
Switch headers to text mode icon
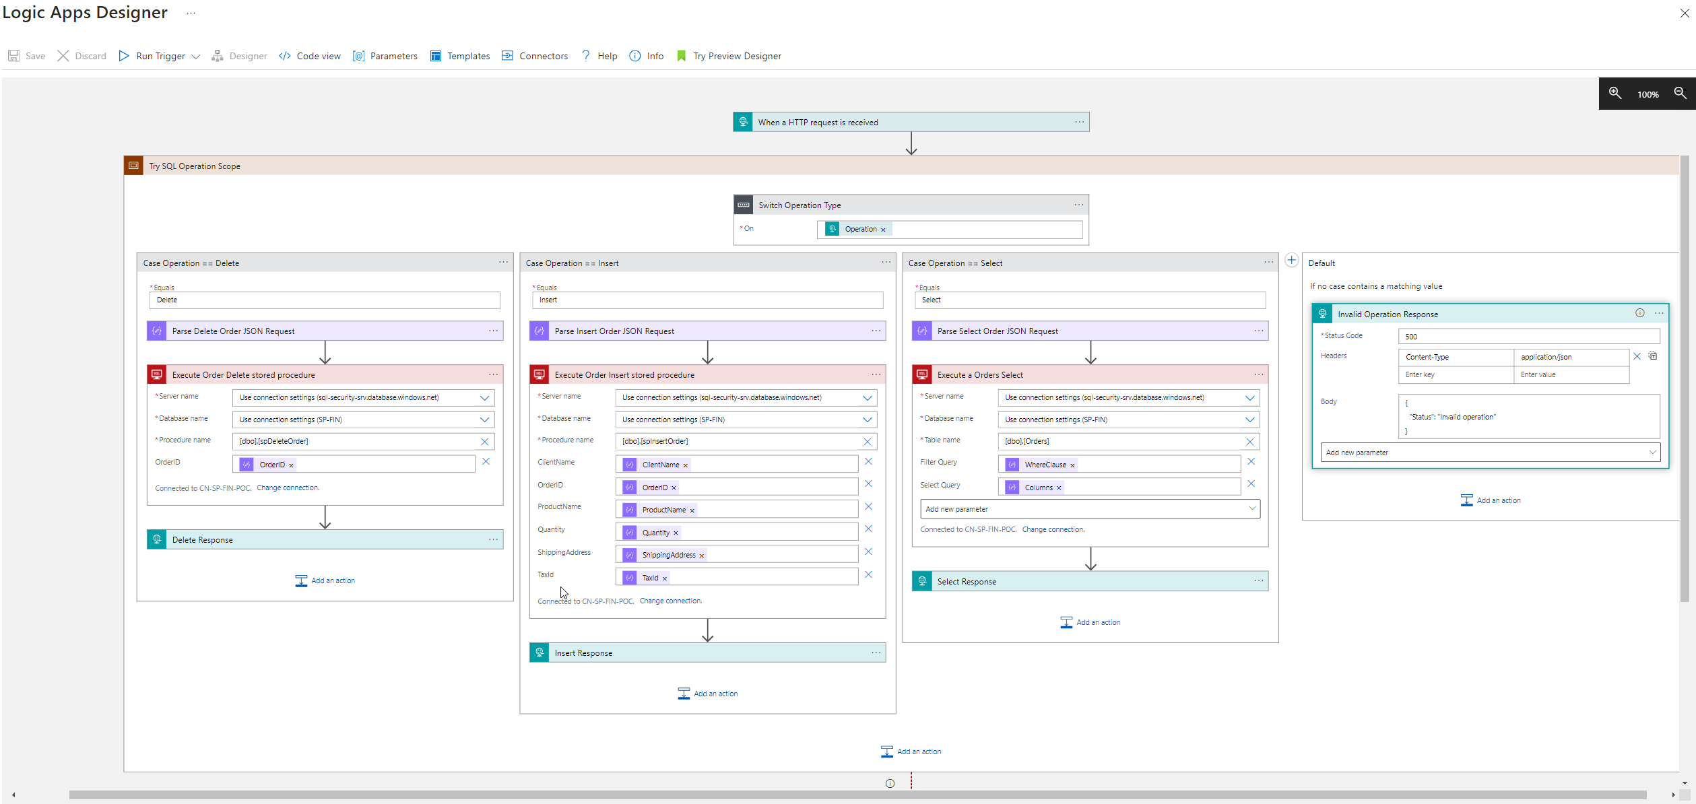click(1653, 356)
